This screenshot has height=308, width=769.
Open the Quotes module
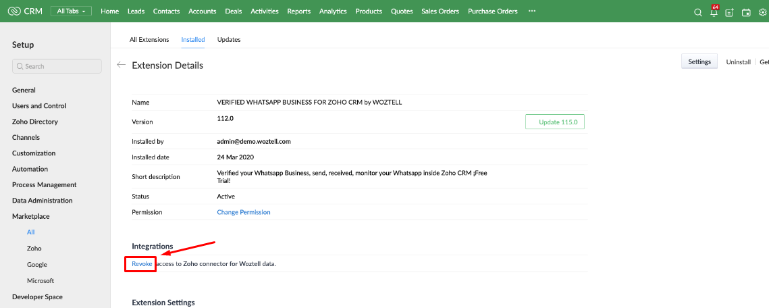(x=402, y=11)
